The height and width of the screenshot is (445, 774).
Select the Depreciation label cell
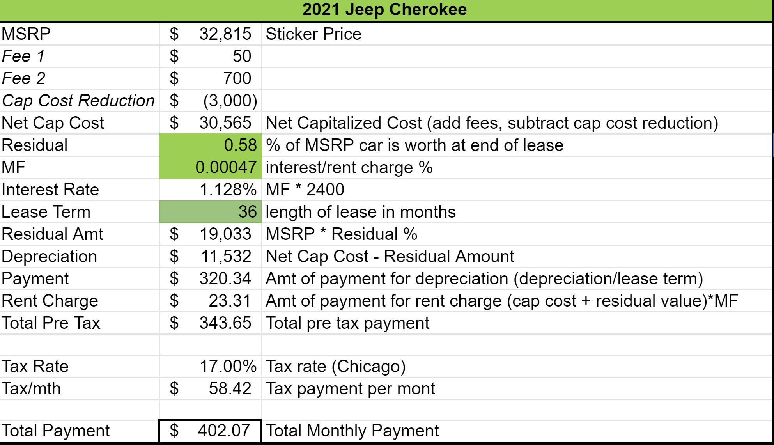click(80, 256)
